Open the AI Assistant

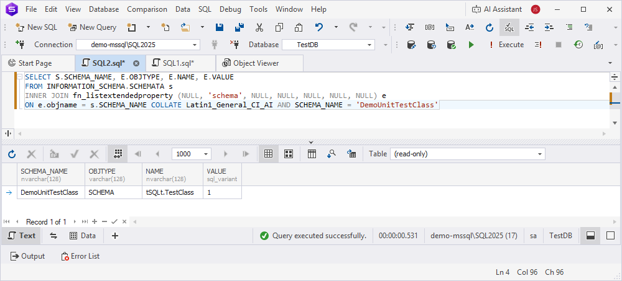click(x=498, y=9)
